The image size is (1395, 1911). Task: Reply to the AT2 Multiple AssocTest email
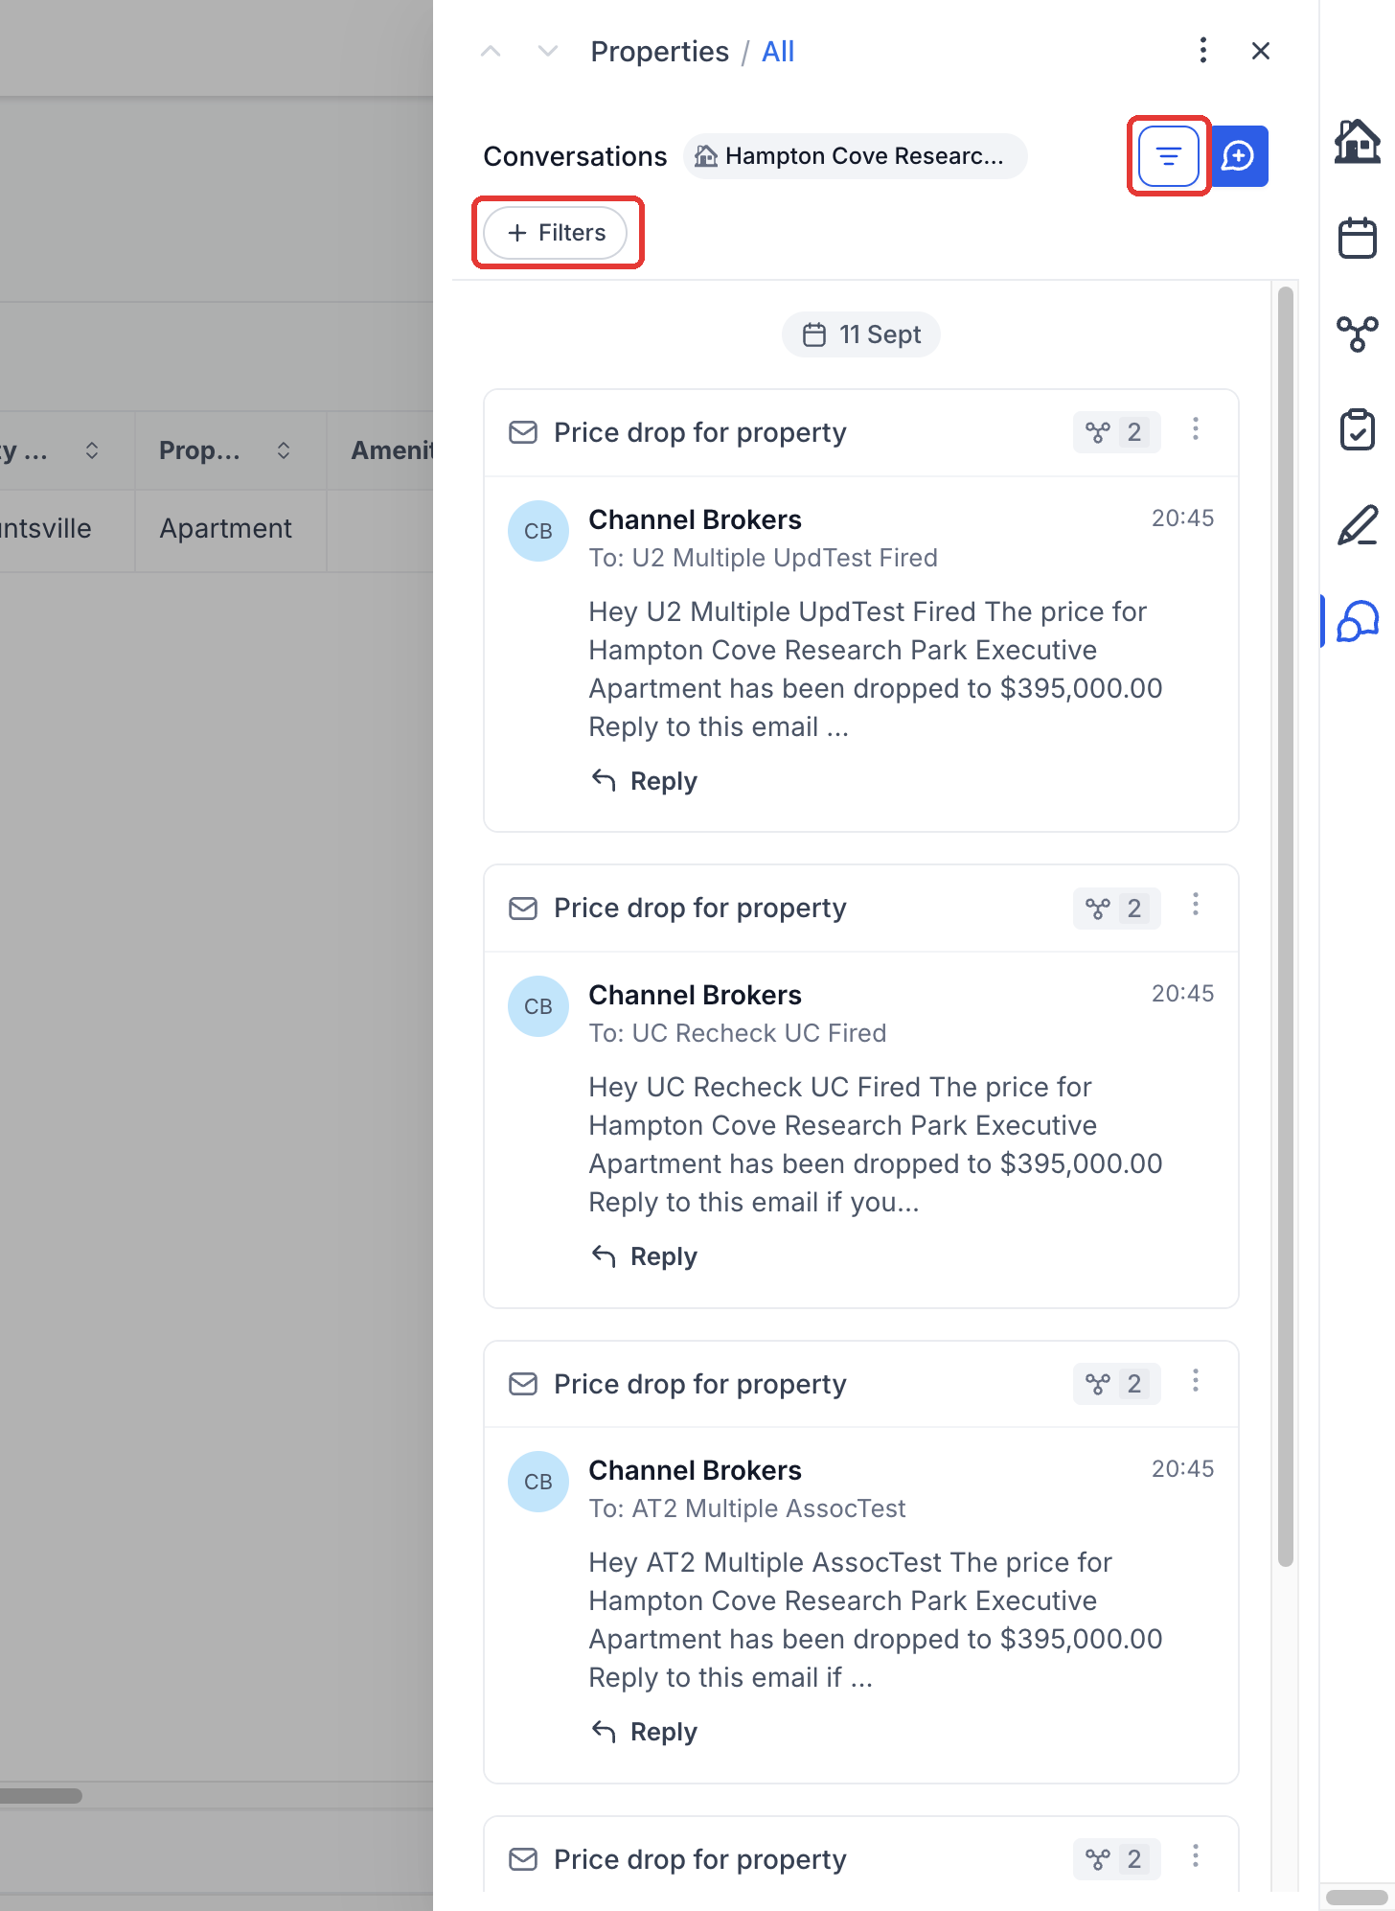645,1732
